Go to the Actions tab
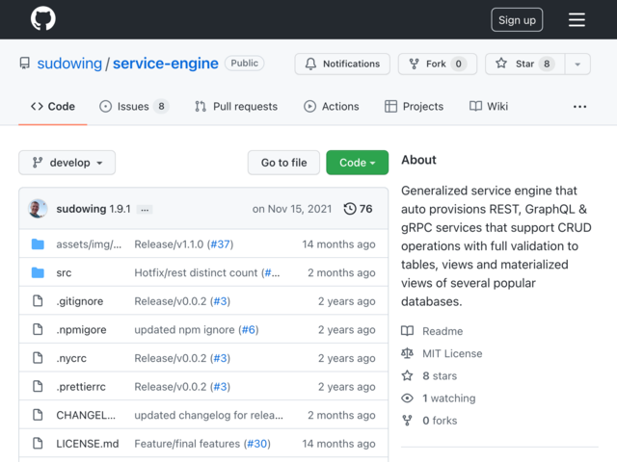This screenshot has height=462, width=617. point(332,107)
